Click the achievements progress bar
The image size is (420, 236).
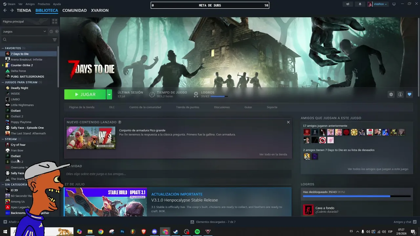click(x=357, y=196)
